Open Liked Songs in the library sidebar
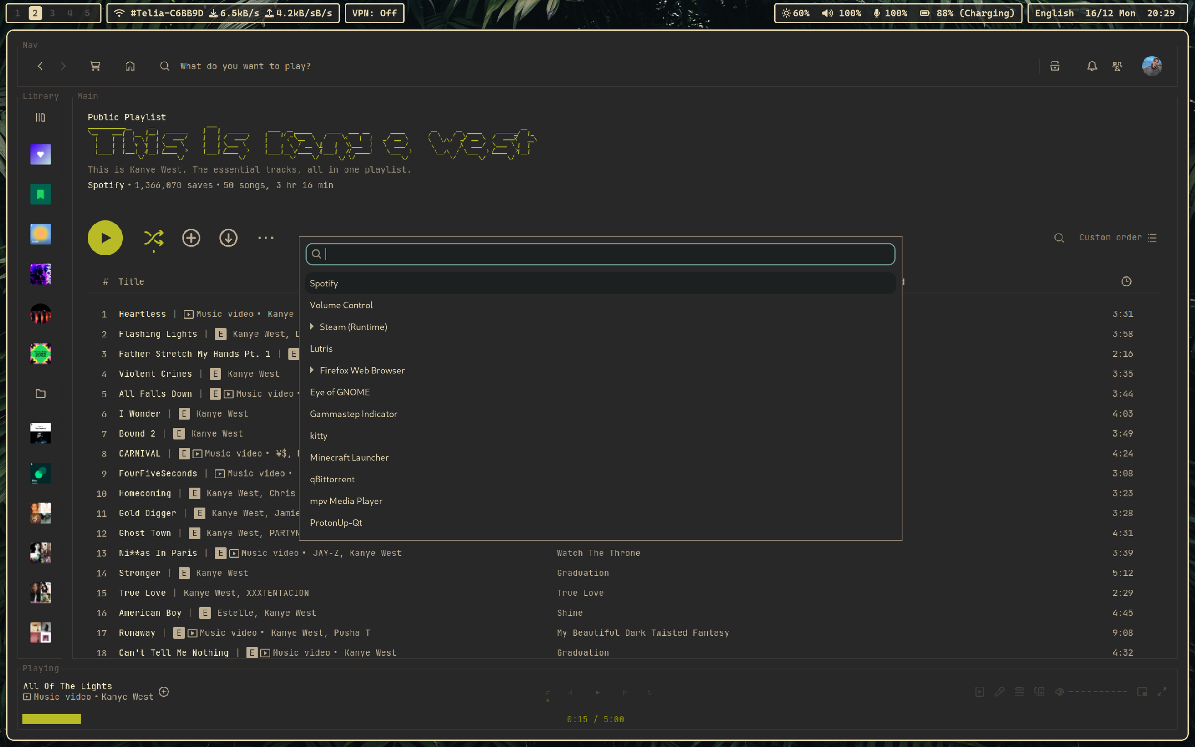 click(40, 155)
